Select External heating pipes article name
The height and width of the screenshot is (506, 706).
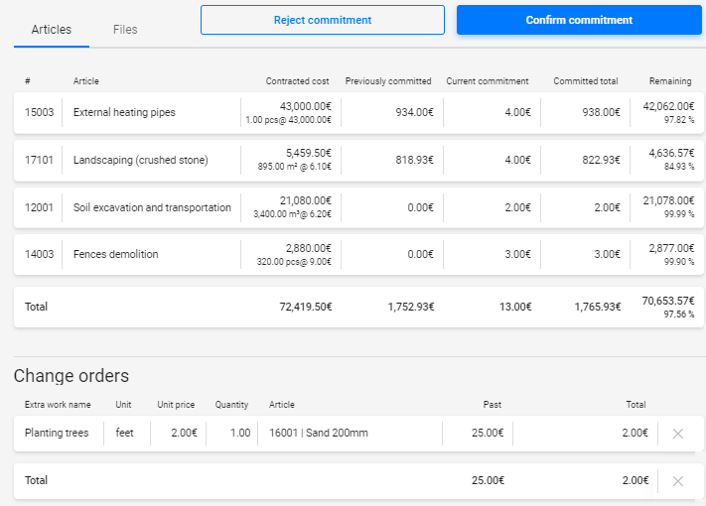124,112
